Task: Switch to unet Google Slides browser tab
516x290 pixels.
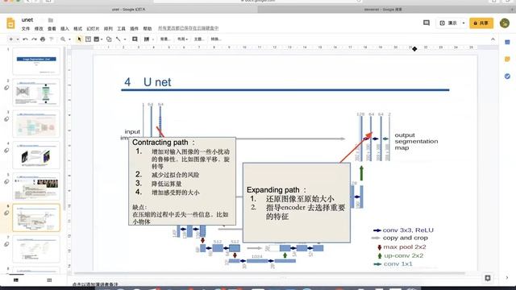Action: 129,10
